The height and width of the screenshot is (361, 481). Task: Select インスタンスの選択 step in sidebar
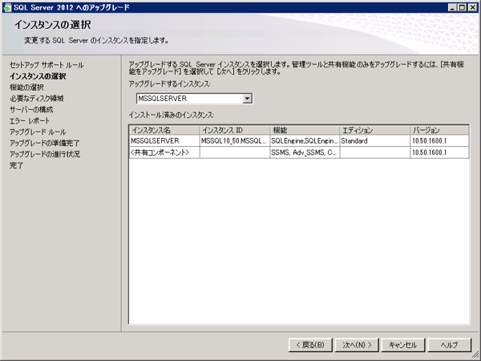click(x=38, y=76)
